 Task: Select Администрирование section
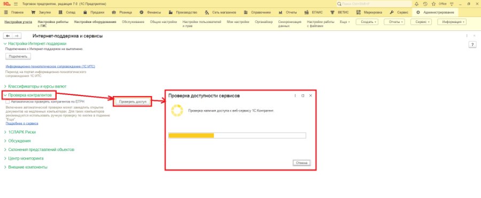(436, 13)
